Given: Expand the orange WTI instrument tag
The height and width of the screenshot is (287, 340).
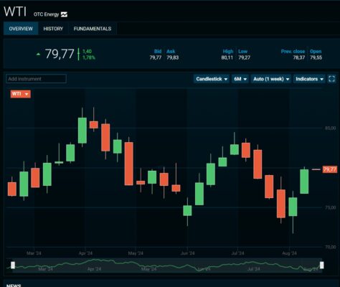Looking at the screenshot, I should tap(20, 94).
